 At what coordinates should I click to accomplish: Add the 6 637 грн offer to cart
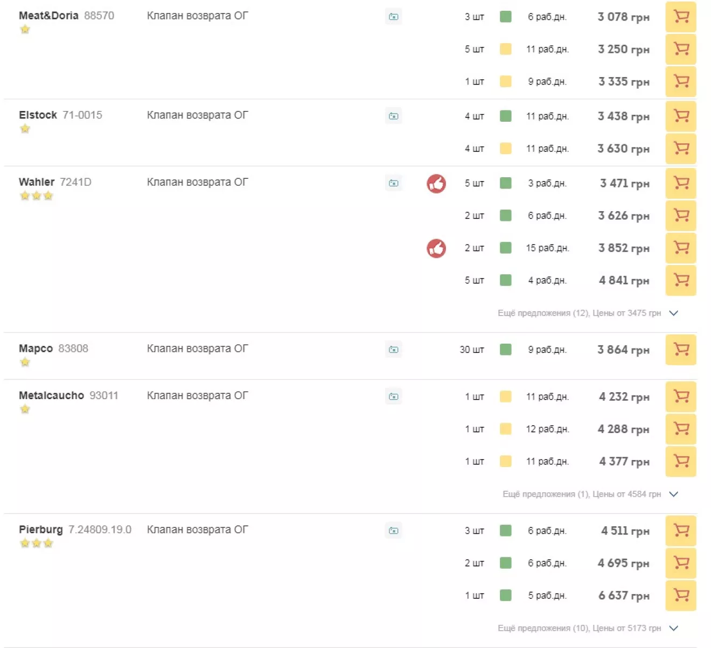tap(681, 595)
